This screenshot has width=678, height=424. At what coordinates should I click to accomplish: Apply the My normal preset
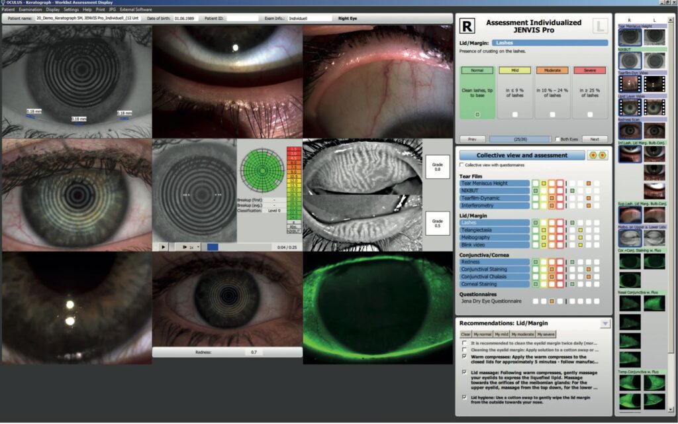(x=482, y=335)
